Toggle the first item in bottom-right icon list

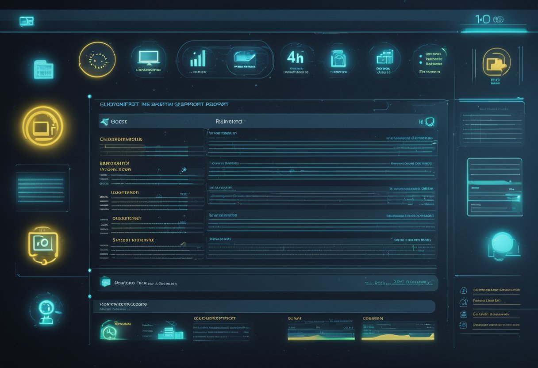pos(464,291)
